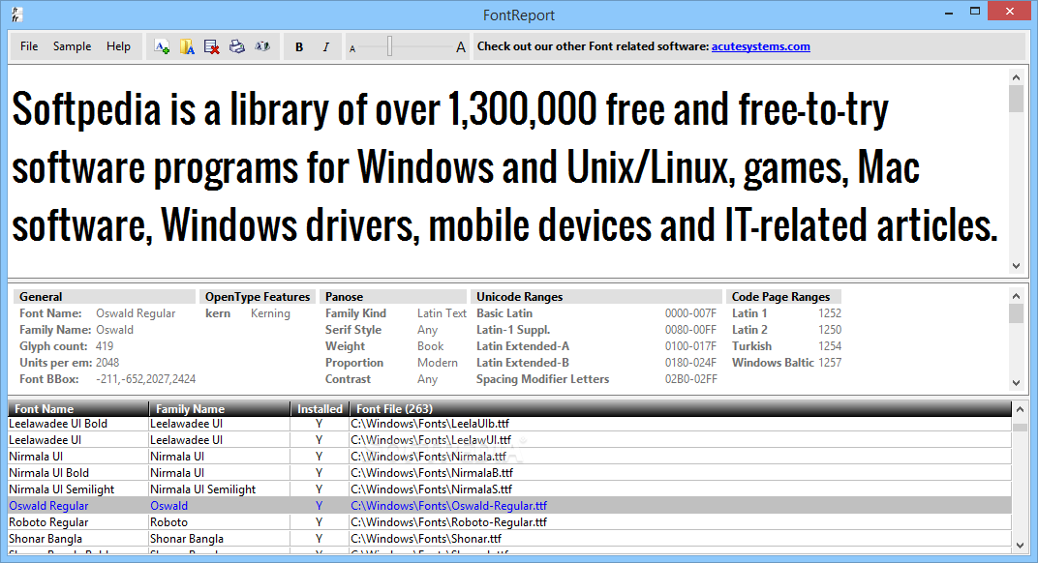Sort list by Font Name column header

[x=78, y=409]
